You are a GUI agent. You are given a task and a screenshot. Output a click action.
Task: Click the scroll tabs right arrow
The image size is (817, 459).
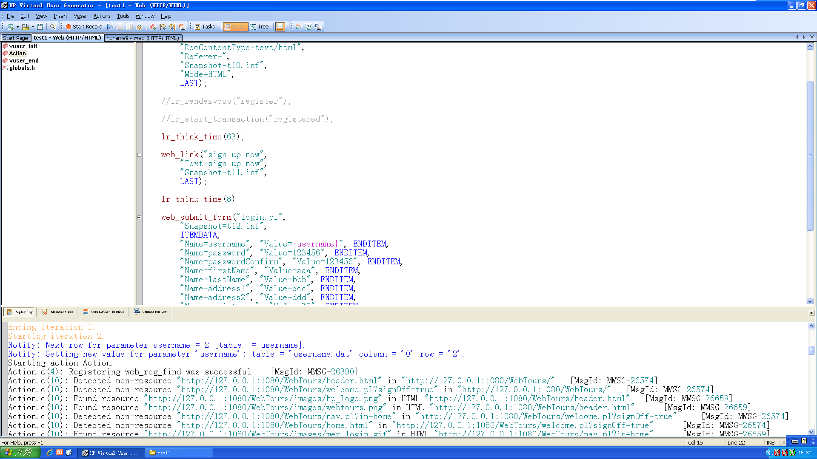pos(804,37)
